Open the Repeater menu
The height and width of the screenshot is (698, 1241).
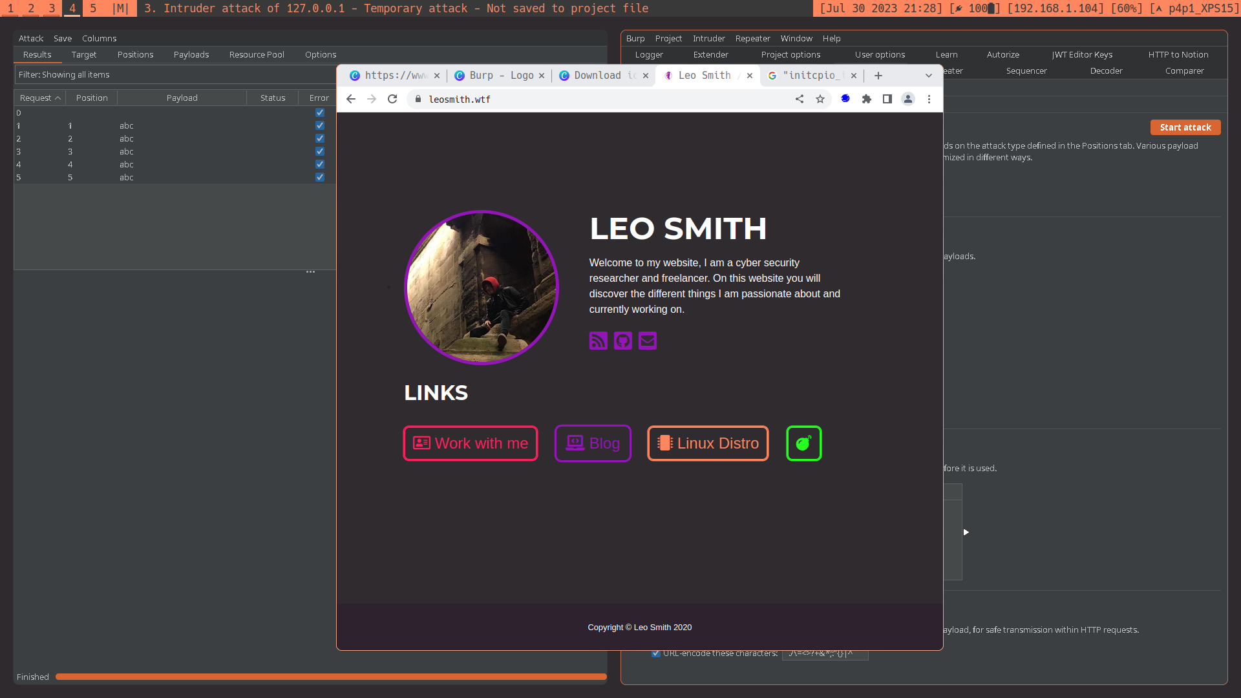(x=752, y=38)
